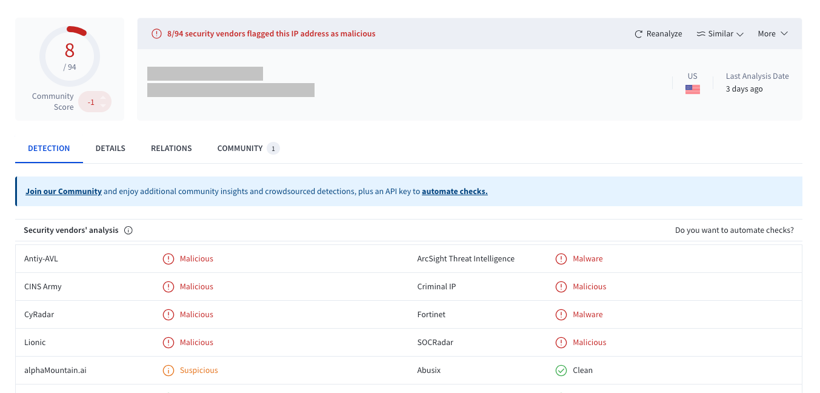
Task: Open the COMMUNITY tab
Action: (x=248, y=148)
